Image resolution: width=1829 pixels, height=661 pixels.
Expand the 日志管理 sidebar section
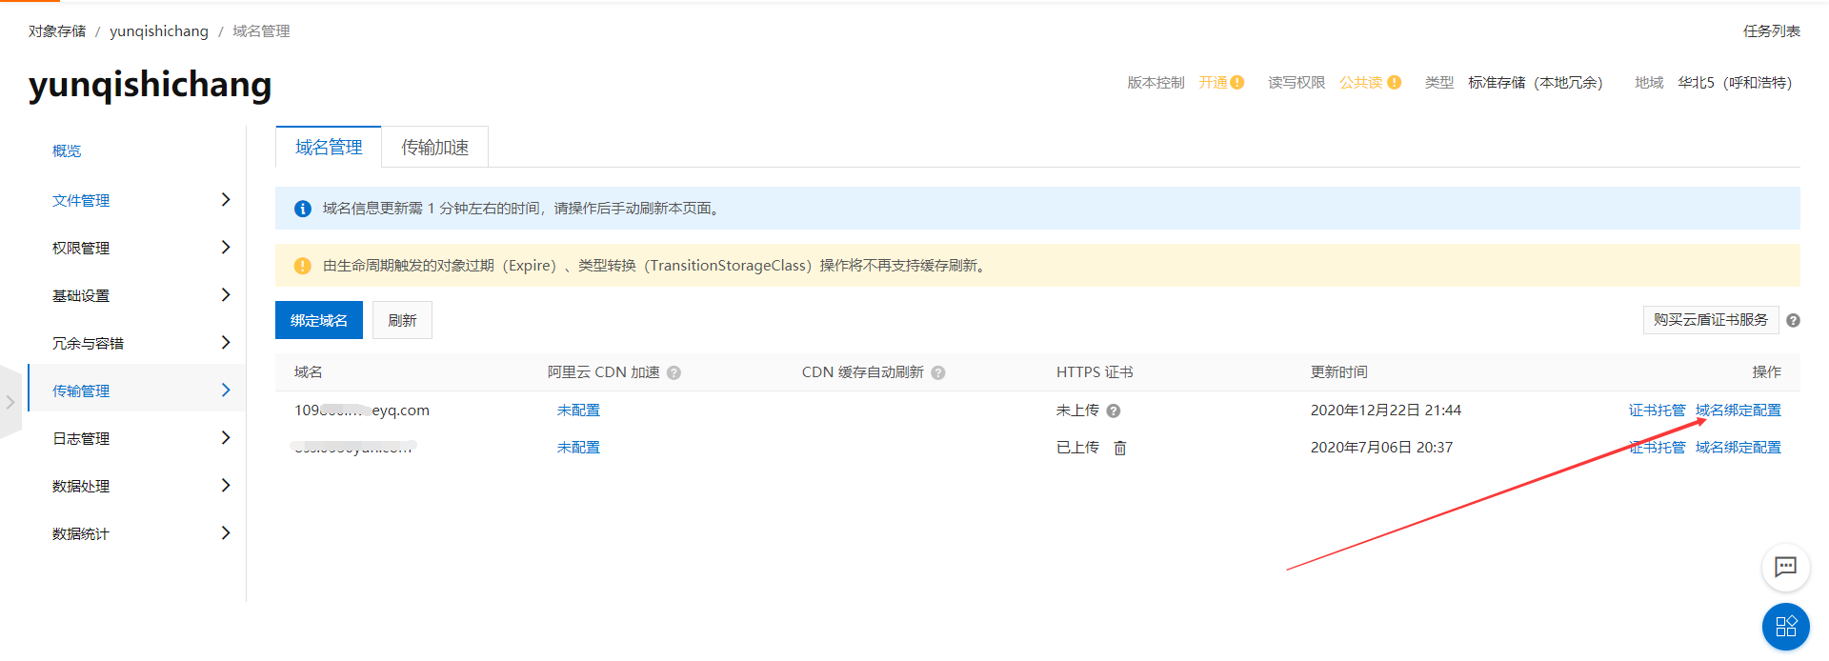tap(226, 438)
